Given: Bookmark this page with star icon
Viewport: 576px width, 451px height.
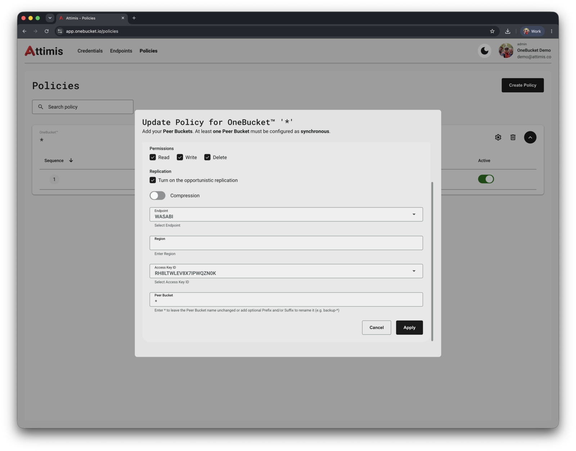Looking at the screenshot, I should (x=492, y=31).
